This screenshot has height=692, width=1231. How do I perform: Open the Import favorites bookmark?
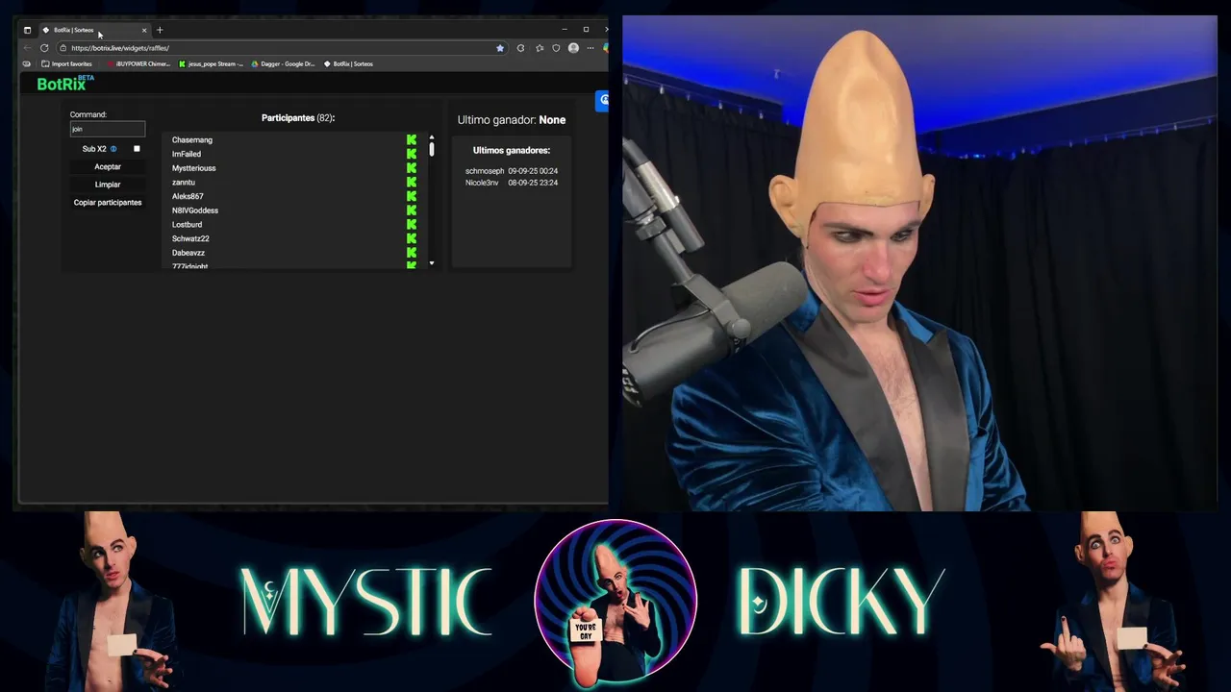66,64
